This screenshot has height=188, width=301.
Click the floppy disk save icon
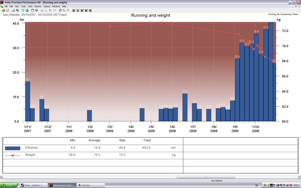(x=8, y=10)
